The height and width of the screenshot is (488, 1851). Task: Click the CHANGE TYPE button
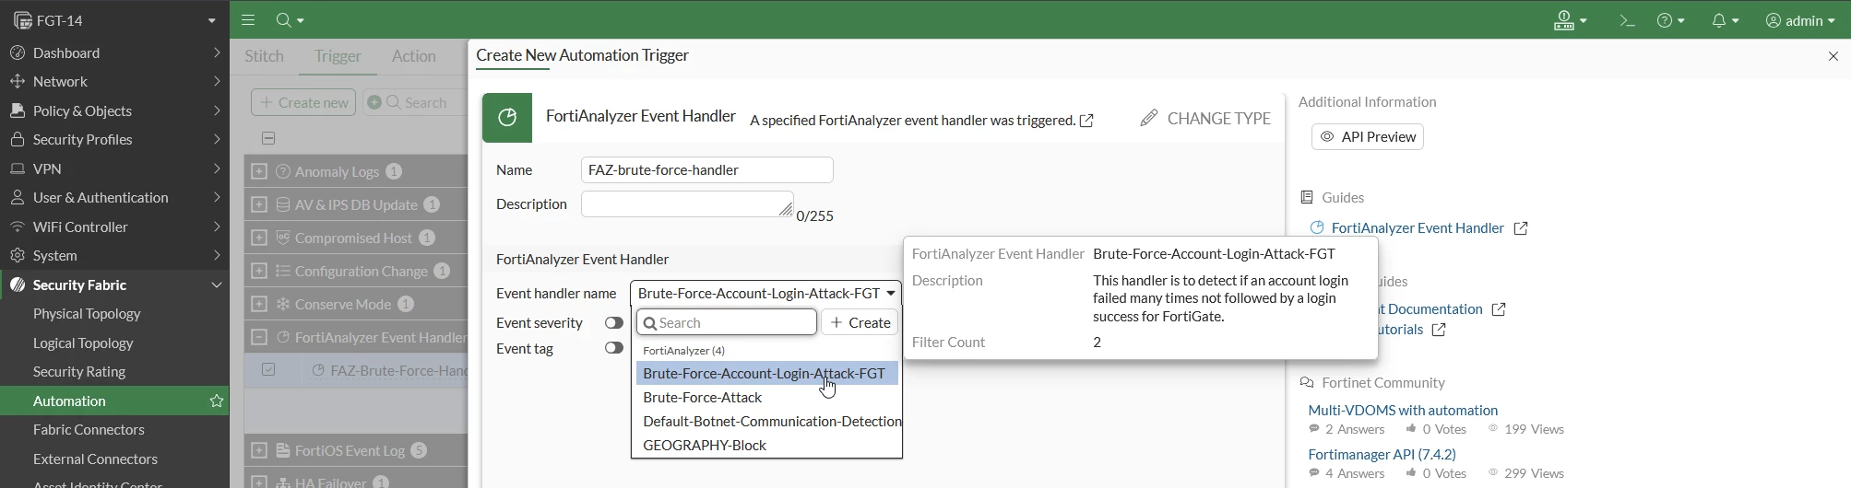click(x=1205, y=119)
